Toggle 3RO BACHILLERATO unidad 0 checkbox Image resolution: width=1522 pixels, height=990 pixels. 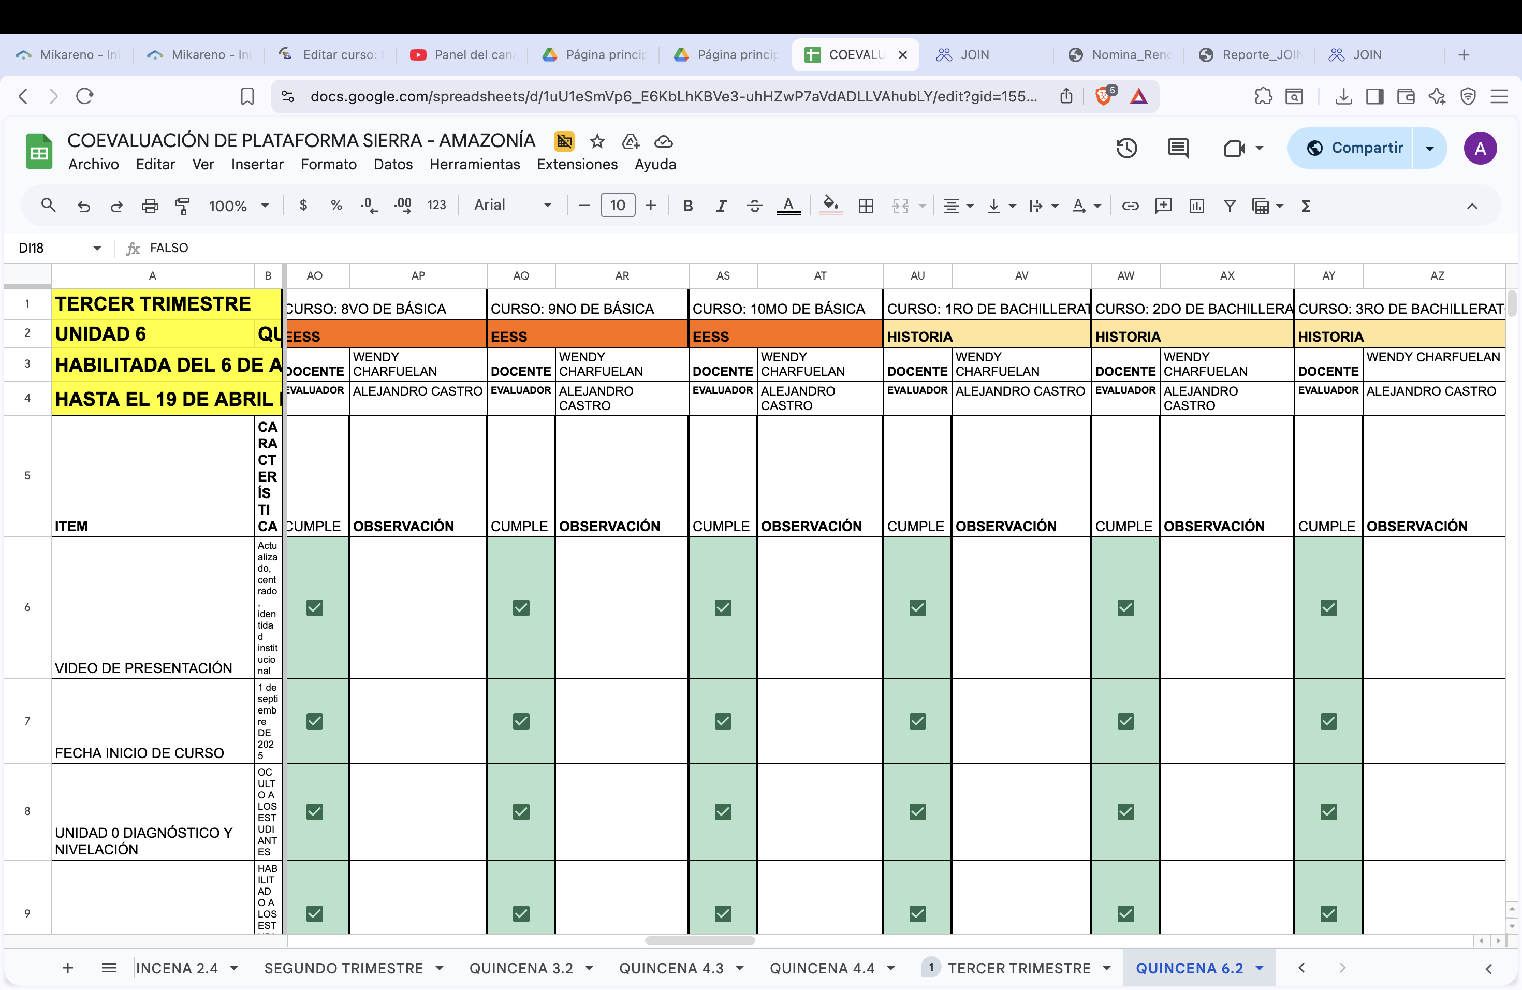[1328, 811]
